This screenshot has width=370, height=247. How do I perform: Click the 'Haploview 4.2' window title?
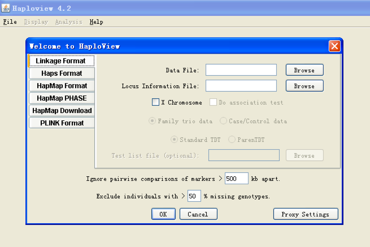point(41,8)
